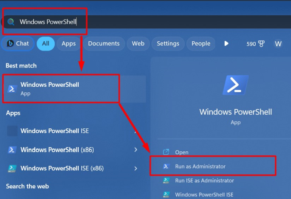291x199 pixels.
Task: Click the large PowerShell icon in the preview pane
Action: coord(236,85)
